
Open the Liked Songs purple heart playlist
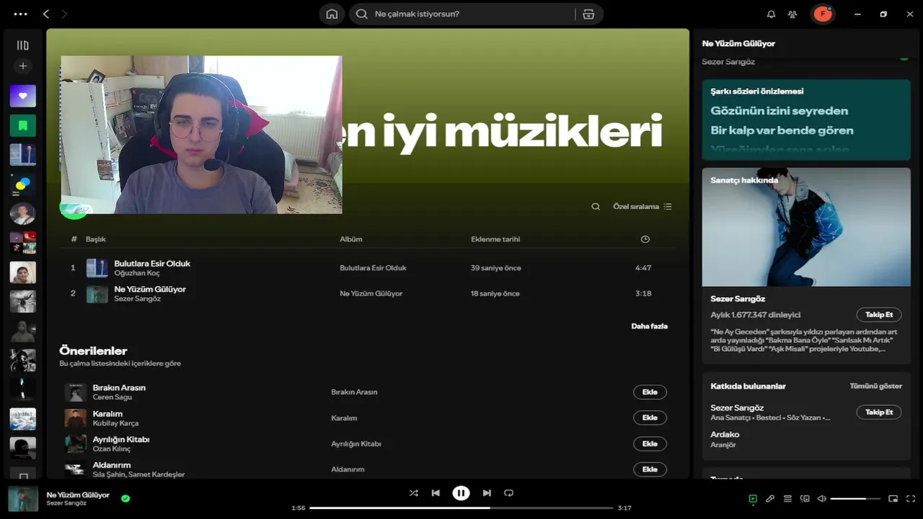tap(22, 96)
